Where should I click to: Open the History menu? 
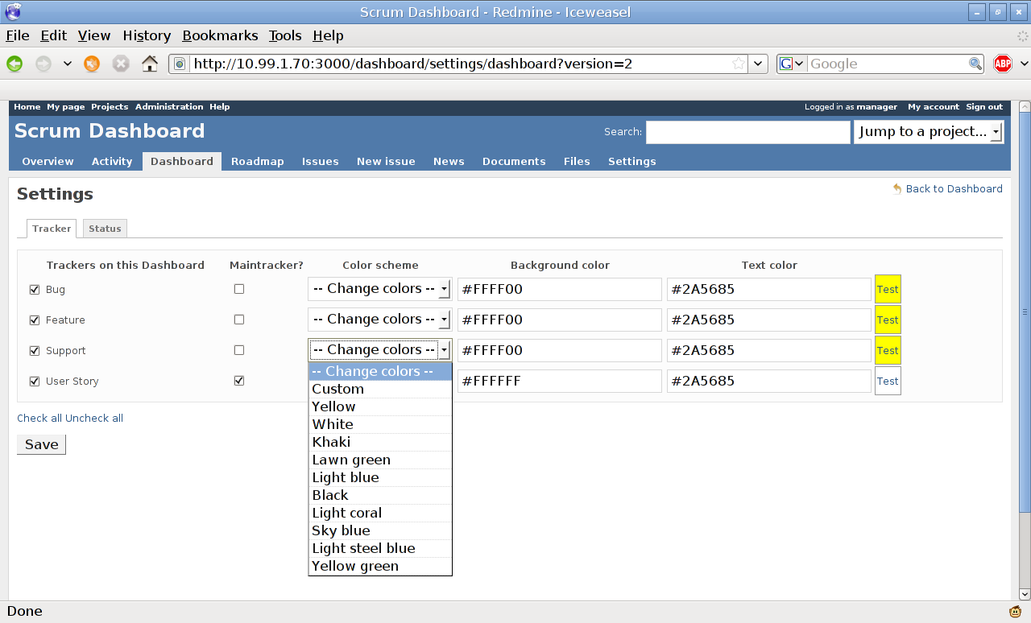click(147, 35)
